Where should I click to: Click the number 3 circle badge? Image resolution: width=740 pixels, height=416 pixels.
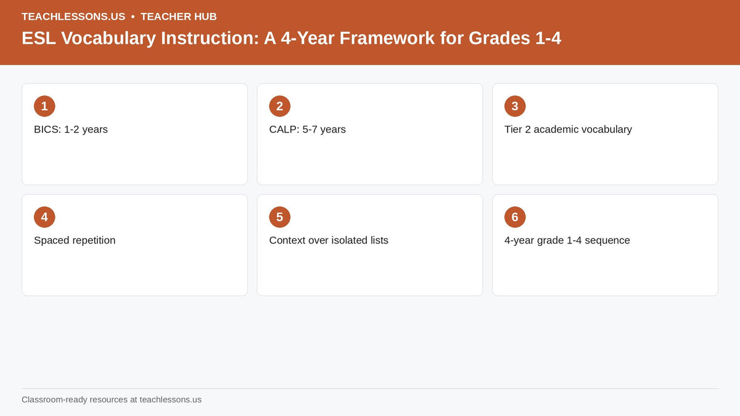[x=515, y=106]
